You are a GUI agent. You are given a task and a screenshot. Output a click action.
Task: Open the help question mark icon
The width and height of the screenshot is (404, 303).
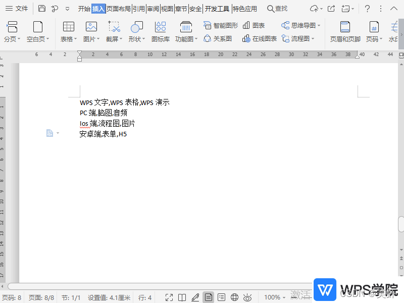(x=368, y=9)
